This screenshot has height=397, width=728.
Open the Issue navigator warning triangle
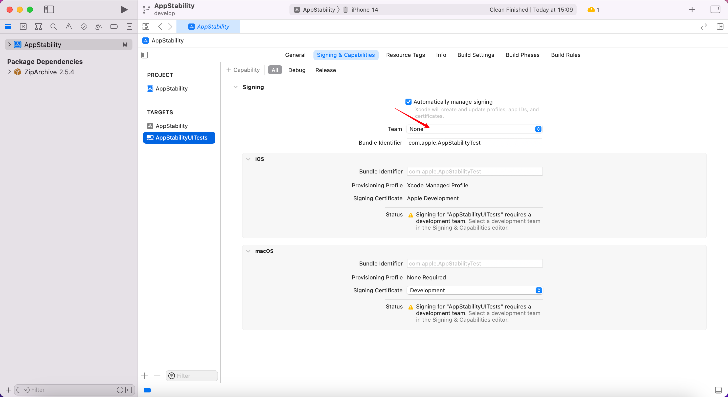pos(69,27)
